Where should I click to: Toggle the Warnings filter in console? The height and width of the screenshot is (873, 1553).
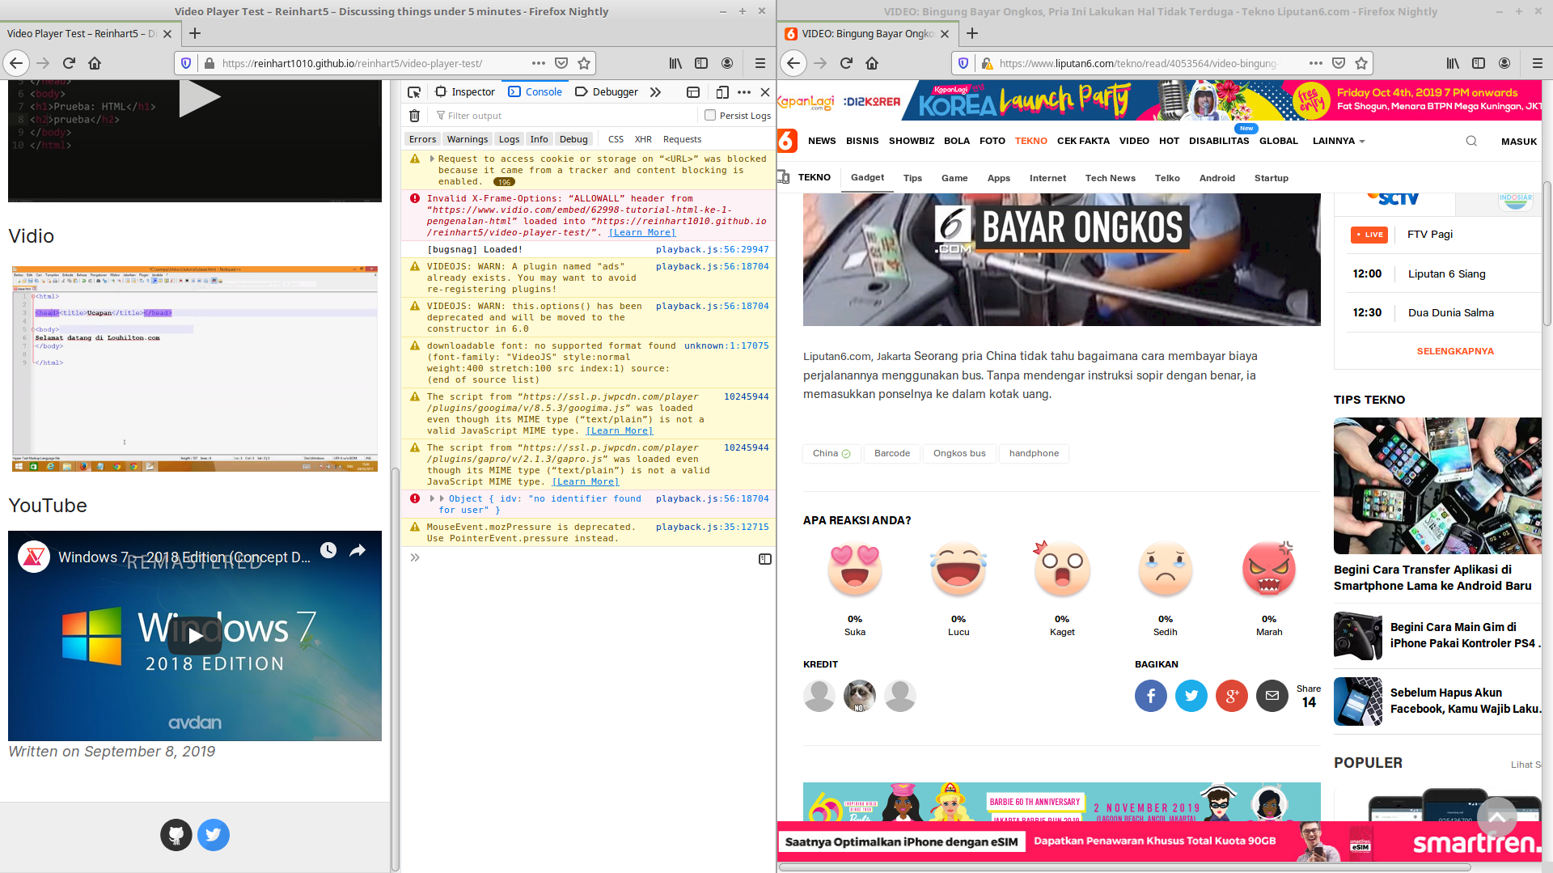(x=468, y=139)
